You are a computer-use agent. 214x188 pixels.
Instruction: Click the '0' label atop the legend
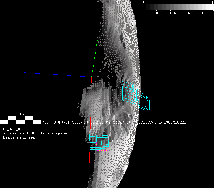click(x=143, y=2)
